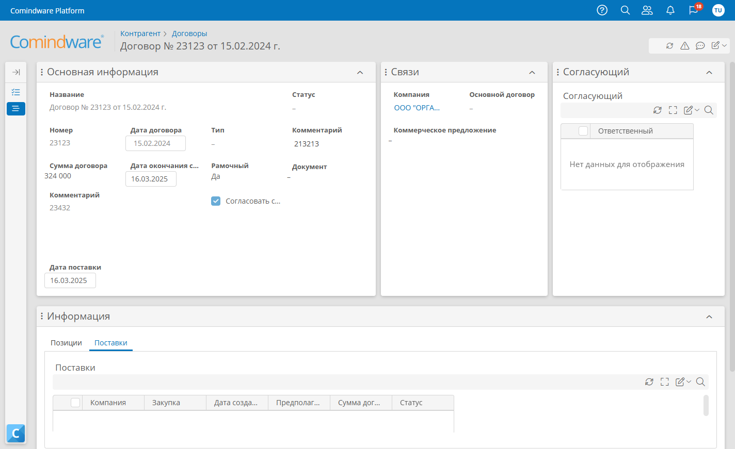The height and width of the screenshot is (449, 735).
Task: Go to Договоры breadcrumb
Action: 189,34
